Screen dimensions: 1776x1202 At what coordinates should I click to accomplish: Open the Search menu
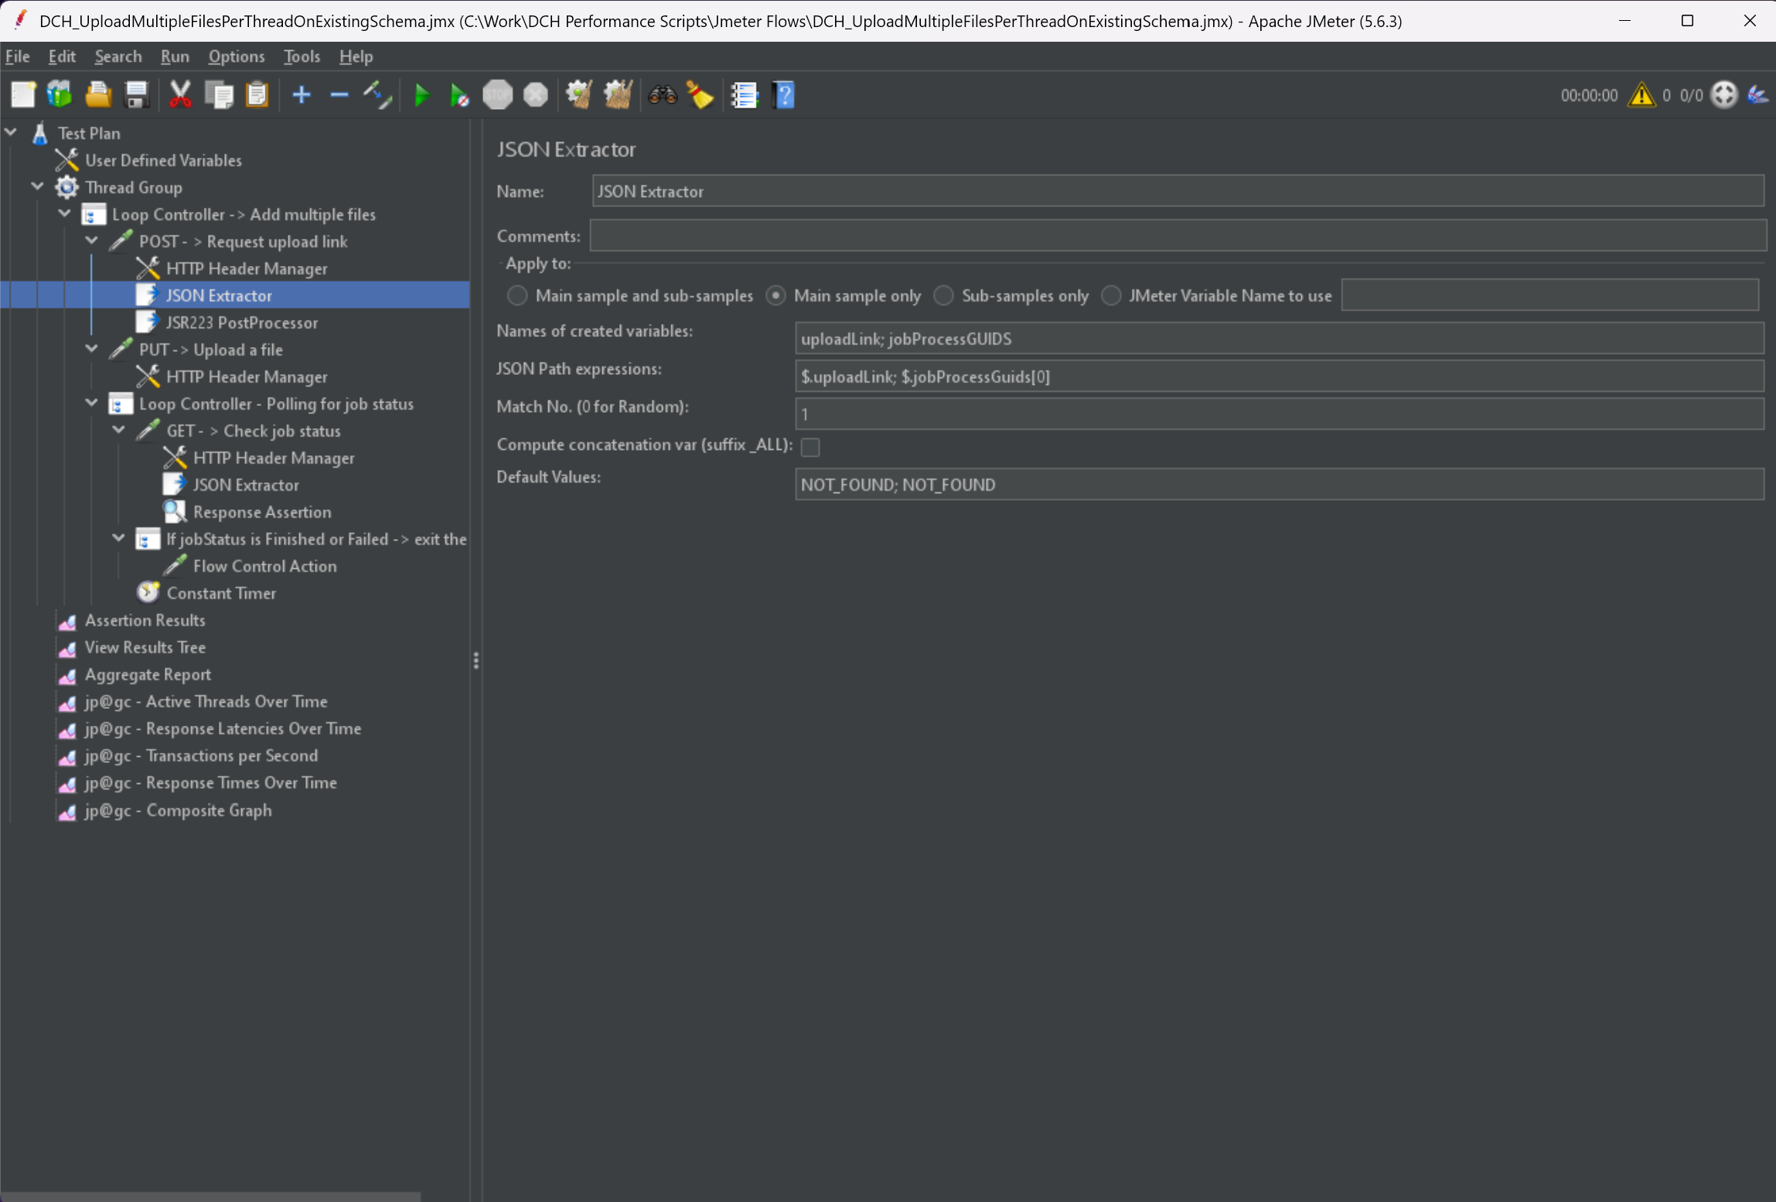(118, 56)
